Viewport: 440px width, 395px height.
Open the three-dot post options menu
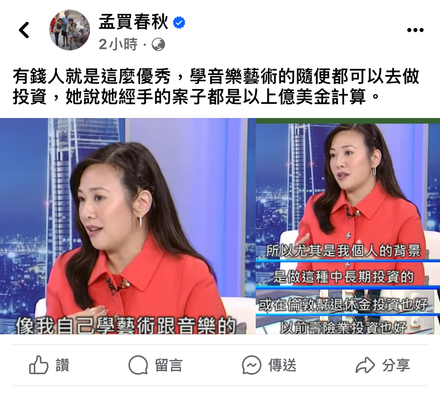click(x=415, y=30)
